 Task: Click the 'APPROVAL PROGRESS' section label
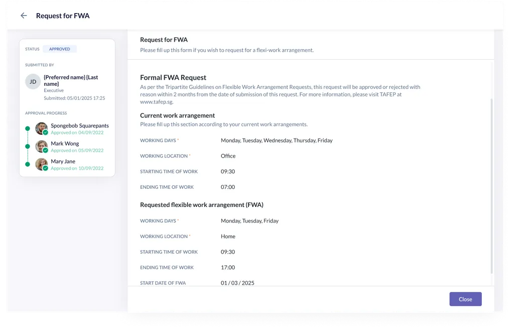[46, 113]
